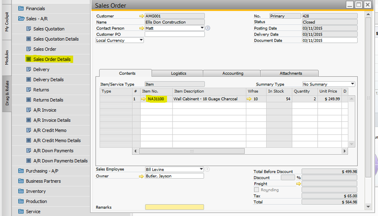Viewport: 378px width, 216px height.
Task: Open the Inventory folder icon
Action: click(x=21, y=191)
